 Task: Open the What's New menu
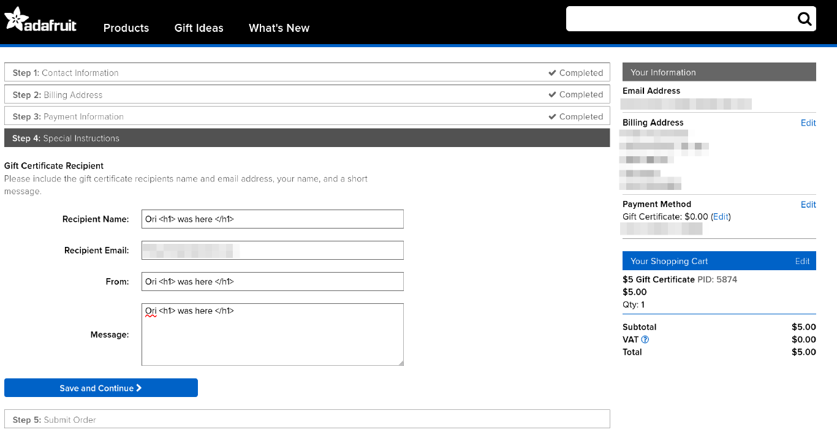tap(279, 28)
